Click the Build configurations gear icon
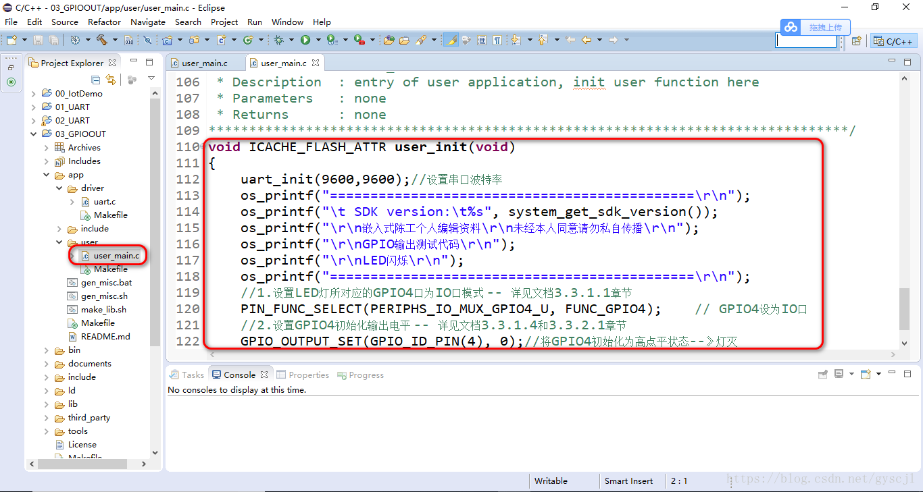Screen dimensions: 923x492 (x=75, y=40)
